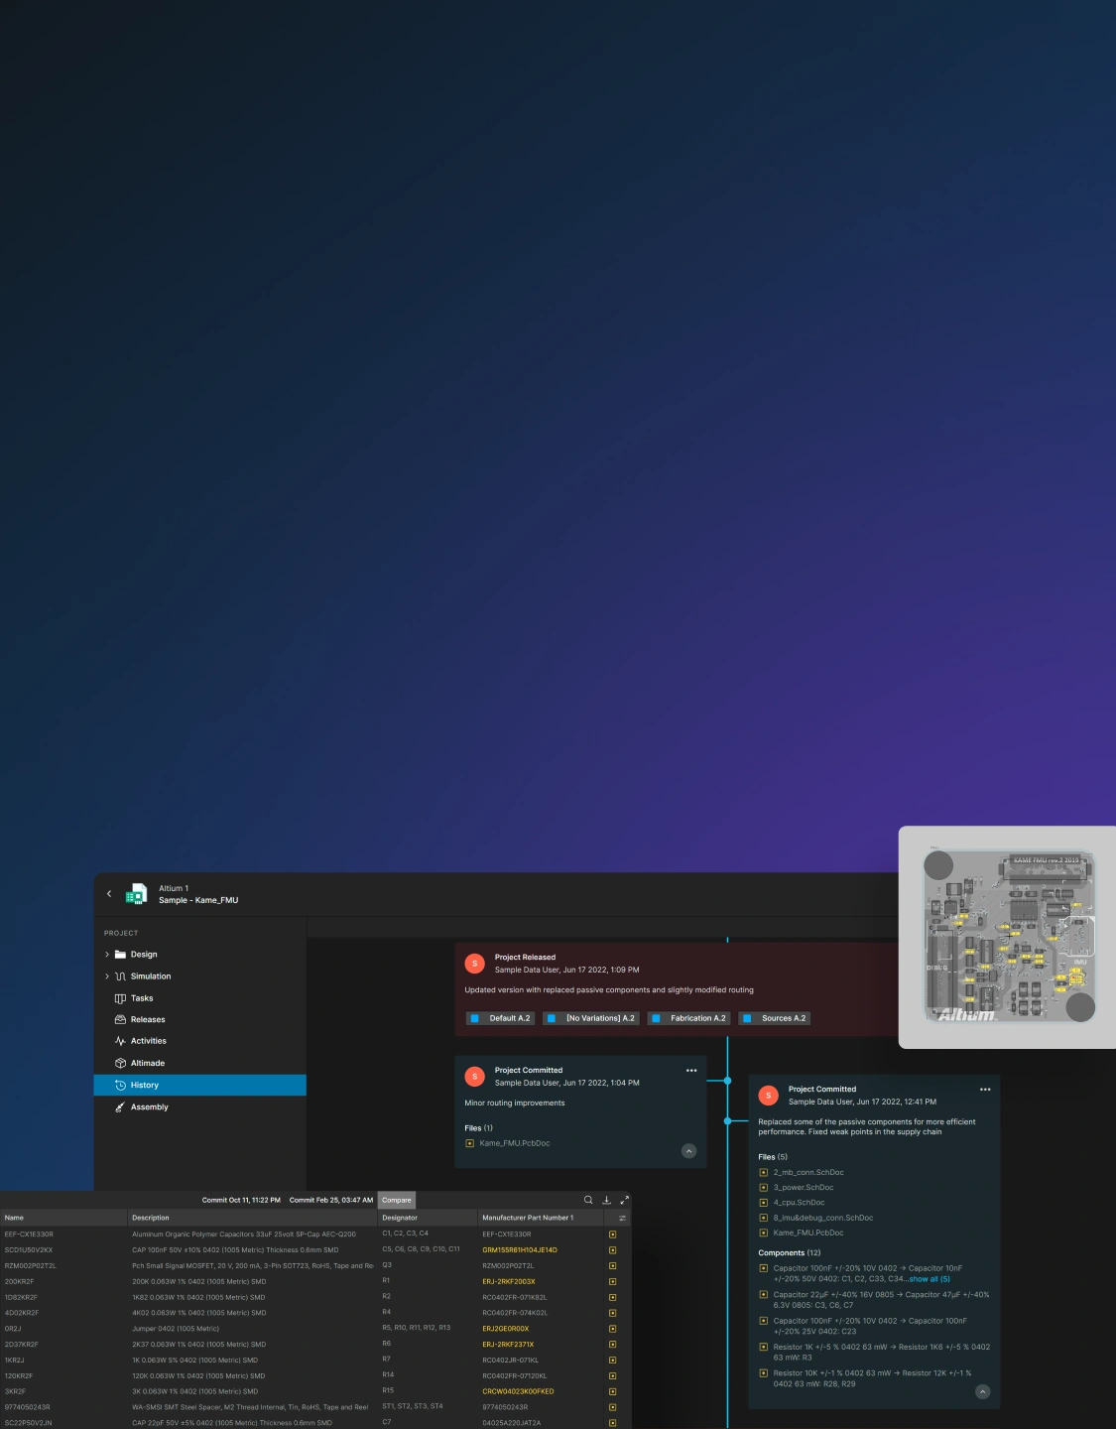Open search in the BOM compare panel
The image size is (1116, 1429).
click(x=588, y=1200)
